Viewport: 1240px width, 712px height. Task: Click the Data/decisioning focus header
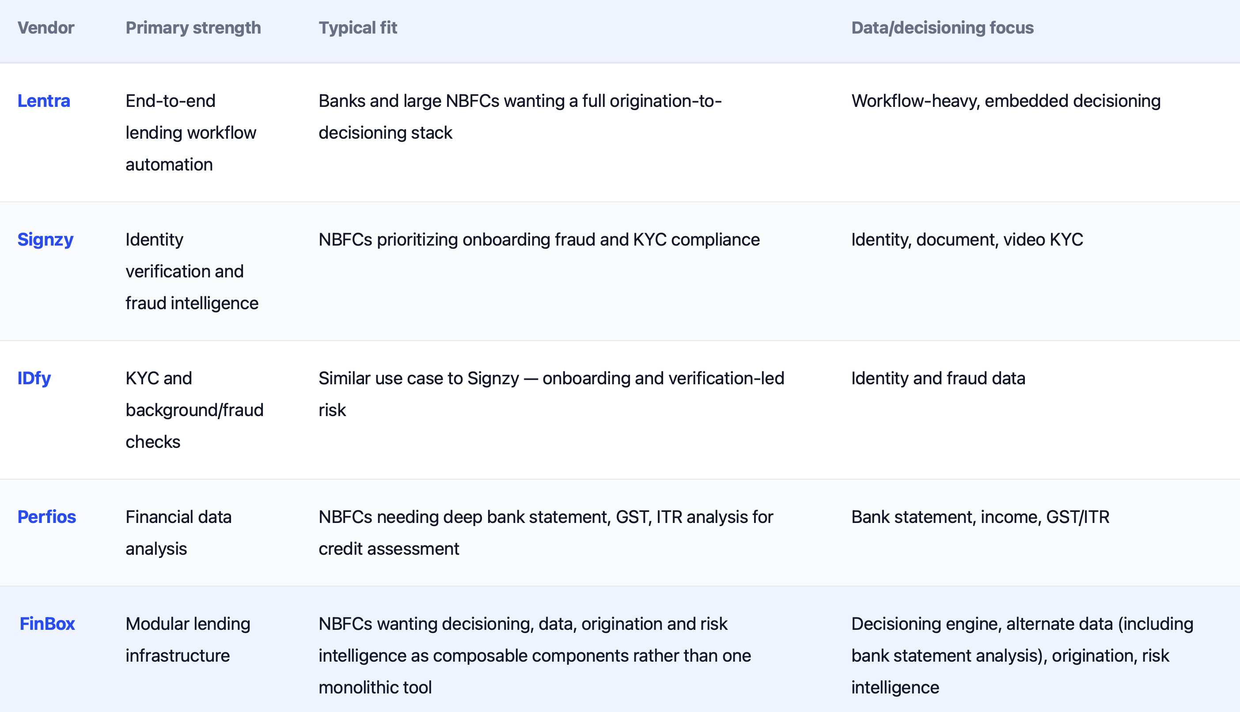tap(942, 28)
